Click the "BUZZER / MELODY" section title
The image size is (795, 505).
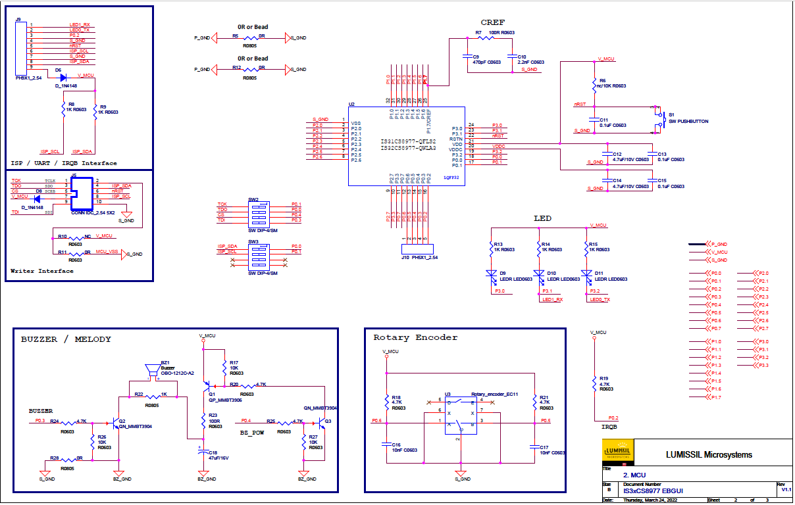point(66,339)
